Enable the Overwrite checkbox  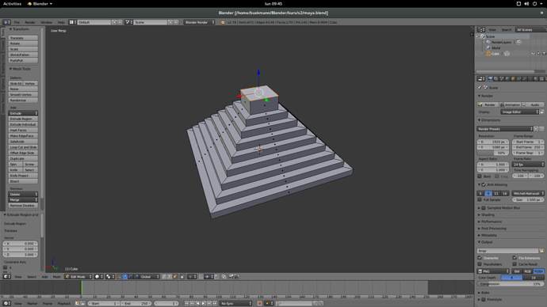pos(480,258)
